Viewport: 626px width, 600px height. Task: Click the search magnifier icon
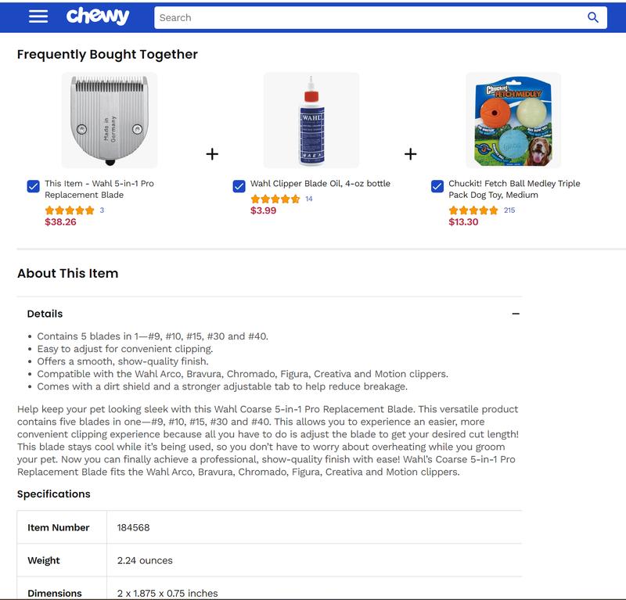pyautogui.click(x=592, y=17)
